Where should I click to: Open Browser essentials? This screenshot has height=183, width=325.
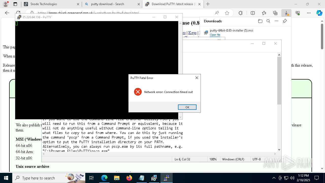[298, 13]
